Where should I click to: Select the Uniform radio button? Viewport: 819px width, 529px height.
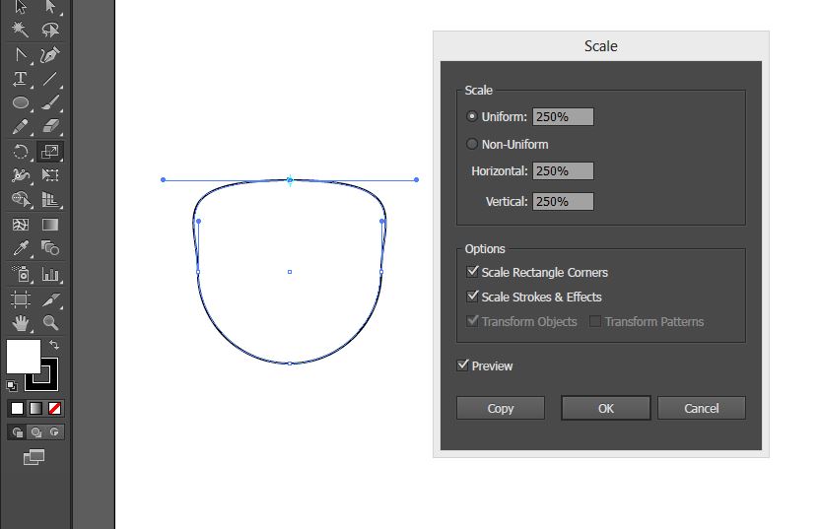pos(472,116)
